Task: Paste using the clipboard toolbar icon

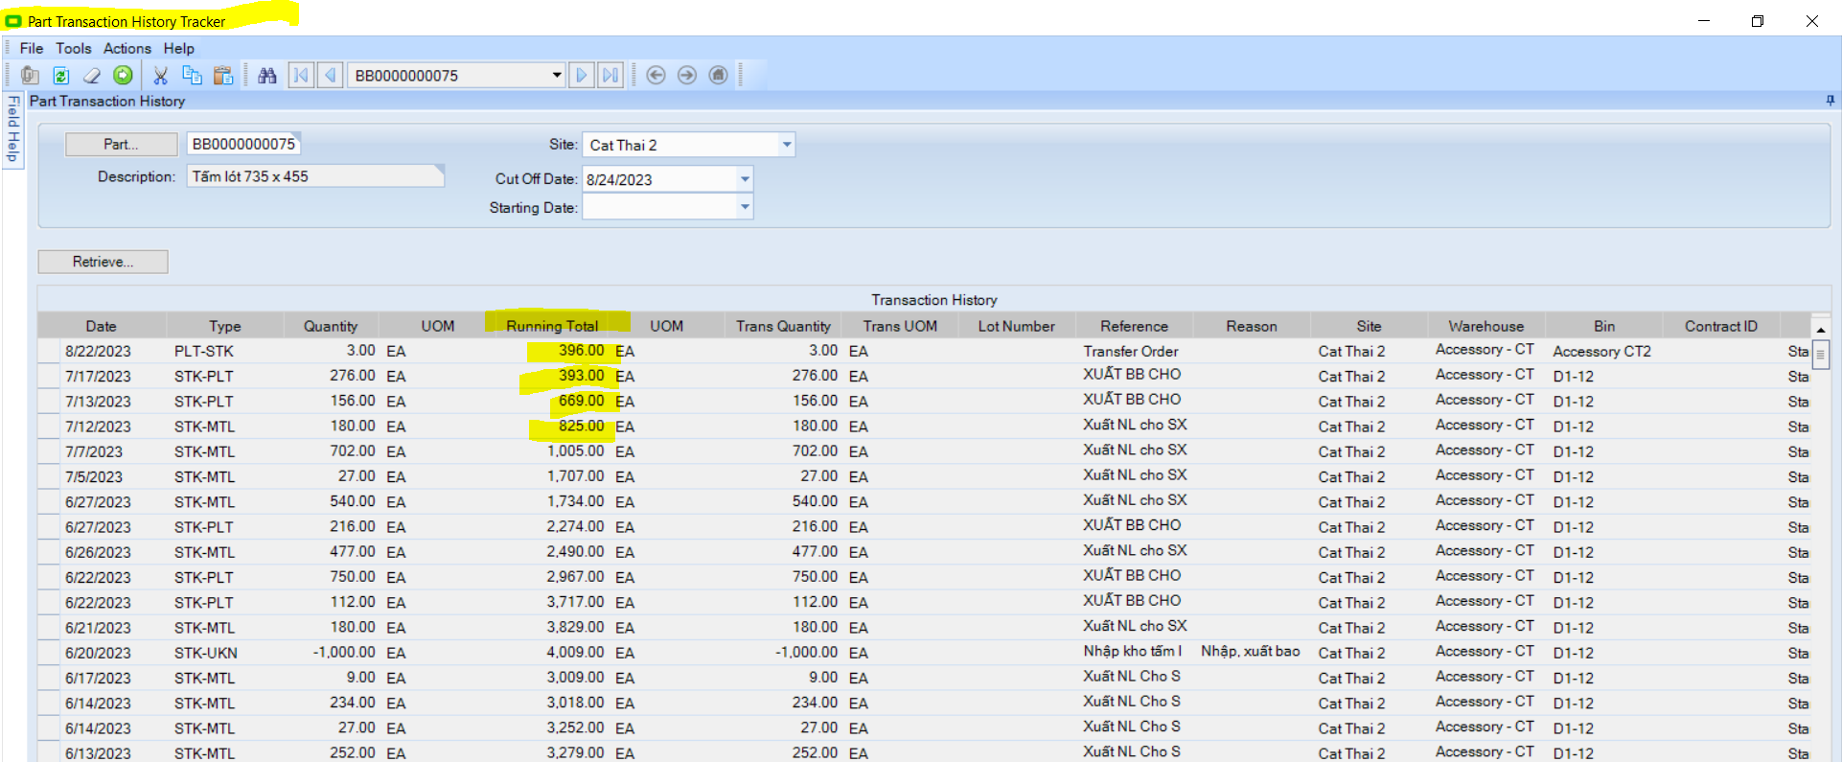Action: coord(223,75)
